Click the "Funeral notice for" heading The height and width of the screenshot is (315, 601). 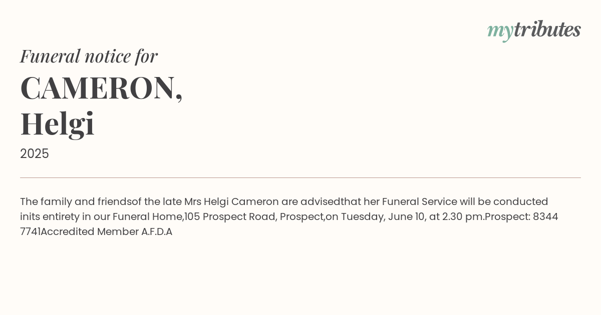coord(89,56)
